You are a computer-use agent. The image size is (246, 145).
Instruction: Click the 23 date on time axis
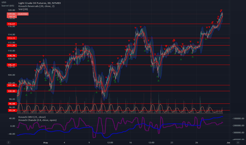pyautogui.click(x=172, y=142)
